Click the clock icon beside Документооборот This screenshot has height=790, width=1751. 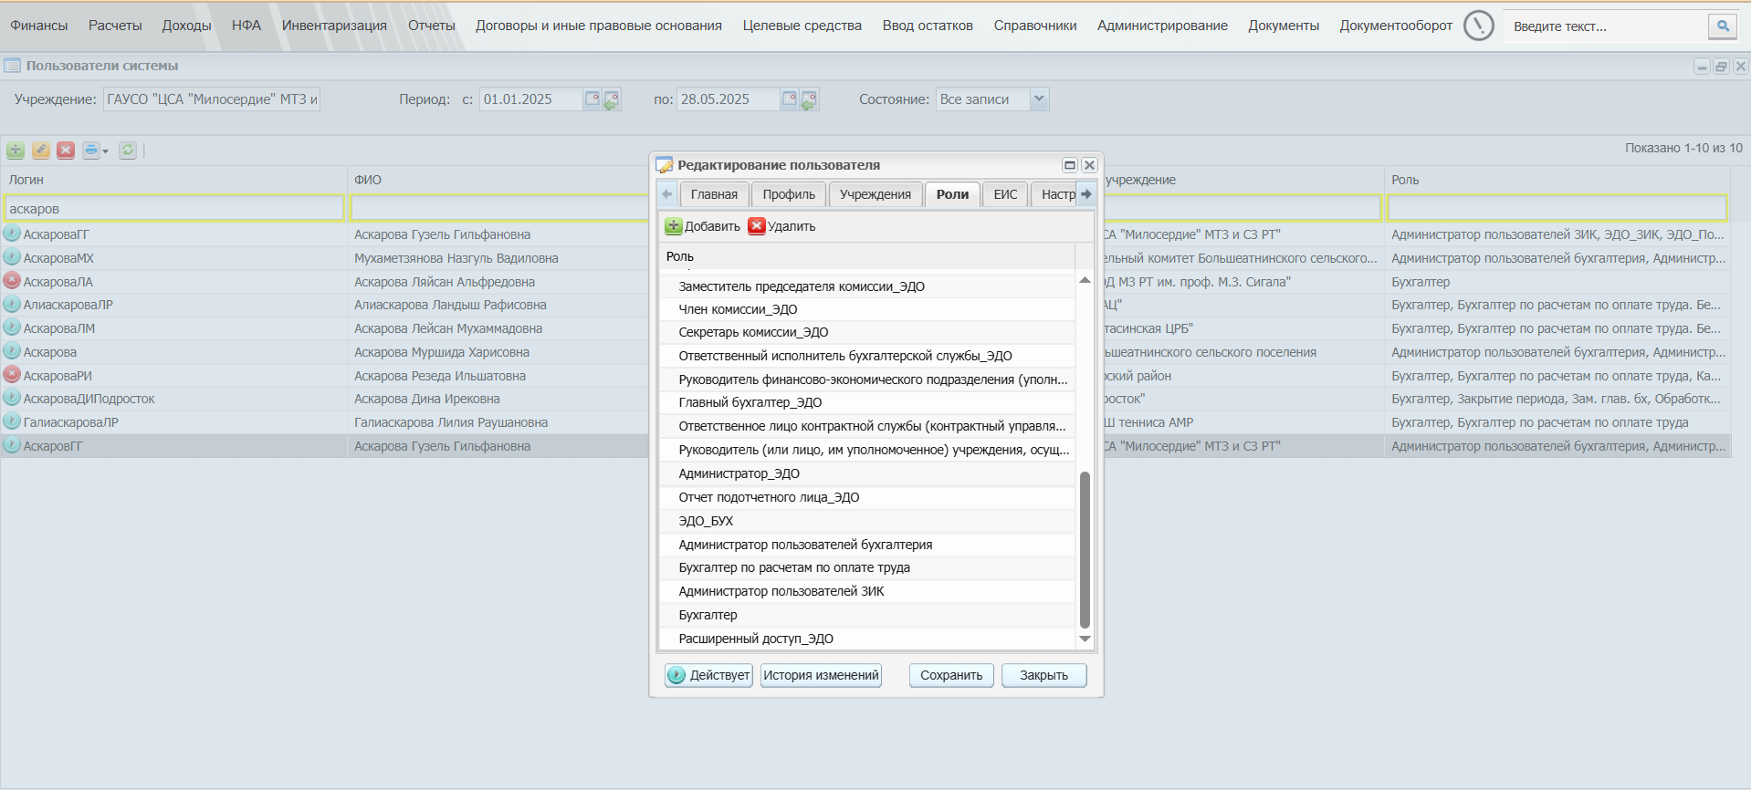[1479, 26]
